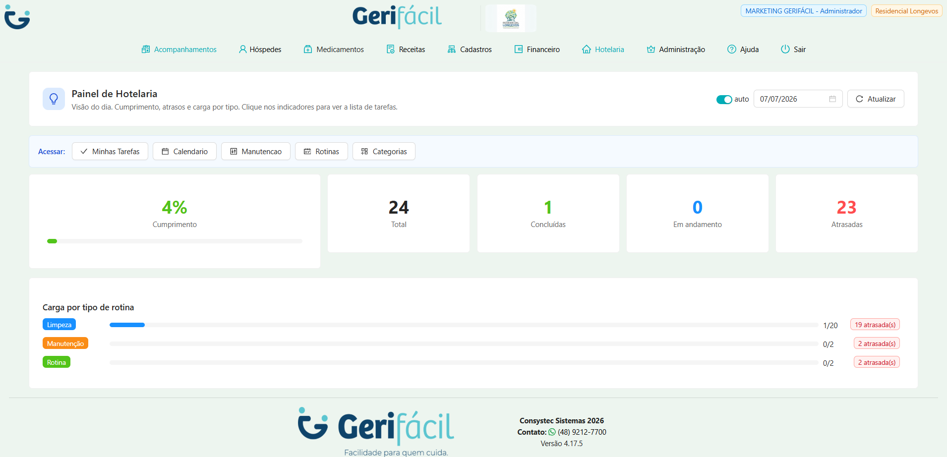947x457 pixels.
Task: Go to Calendario
Action: 184,151
